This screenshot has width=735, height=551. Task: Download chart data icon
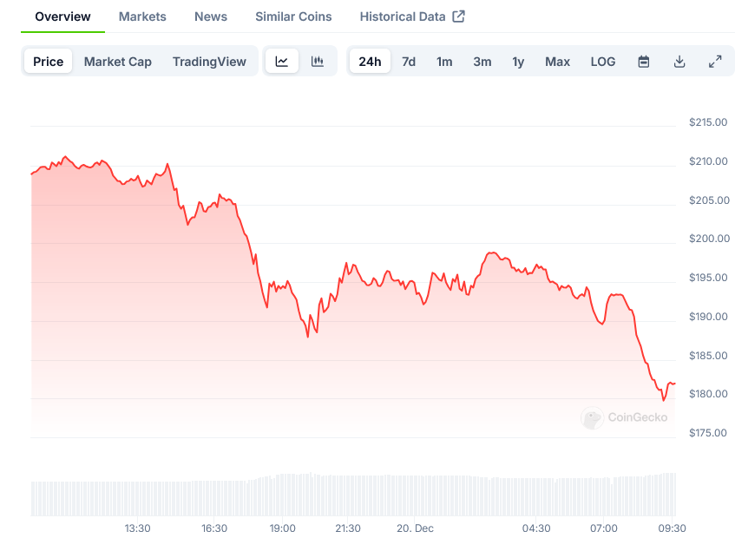coord(679,62)
